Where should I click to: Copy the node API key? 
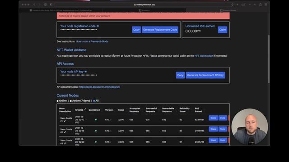tap(180, 75)
